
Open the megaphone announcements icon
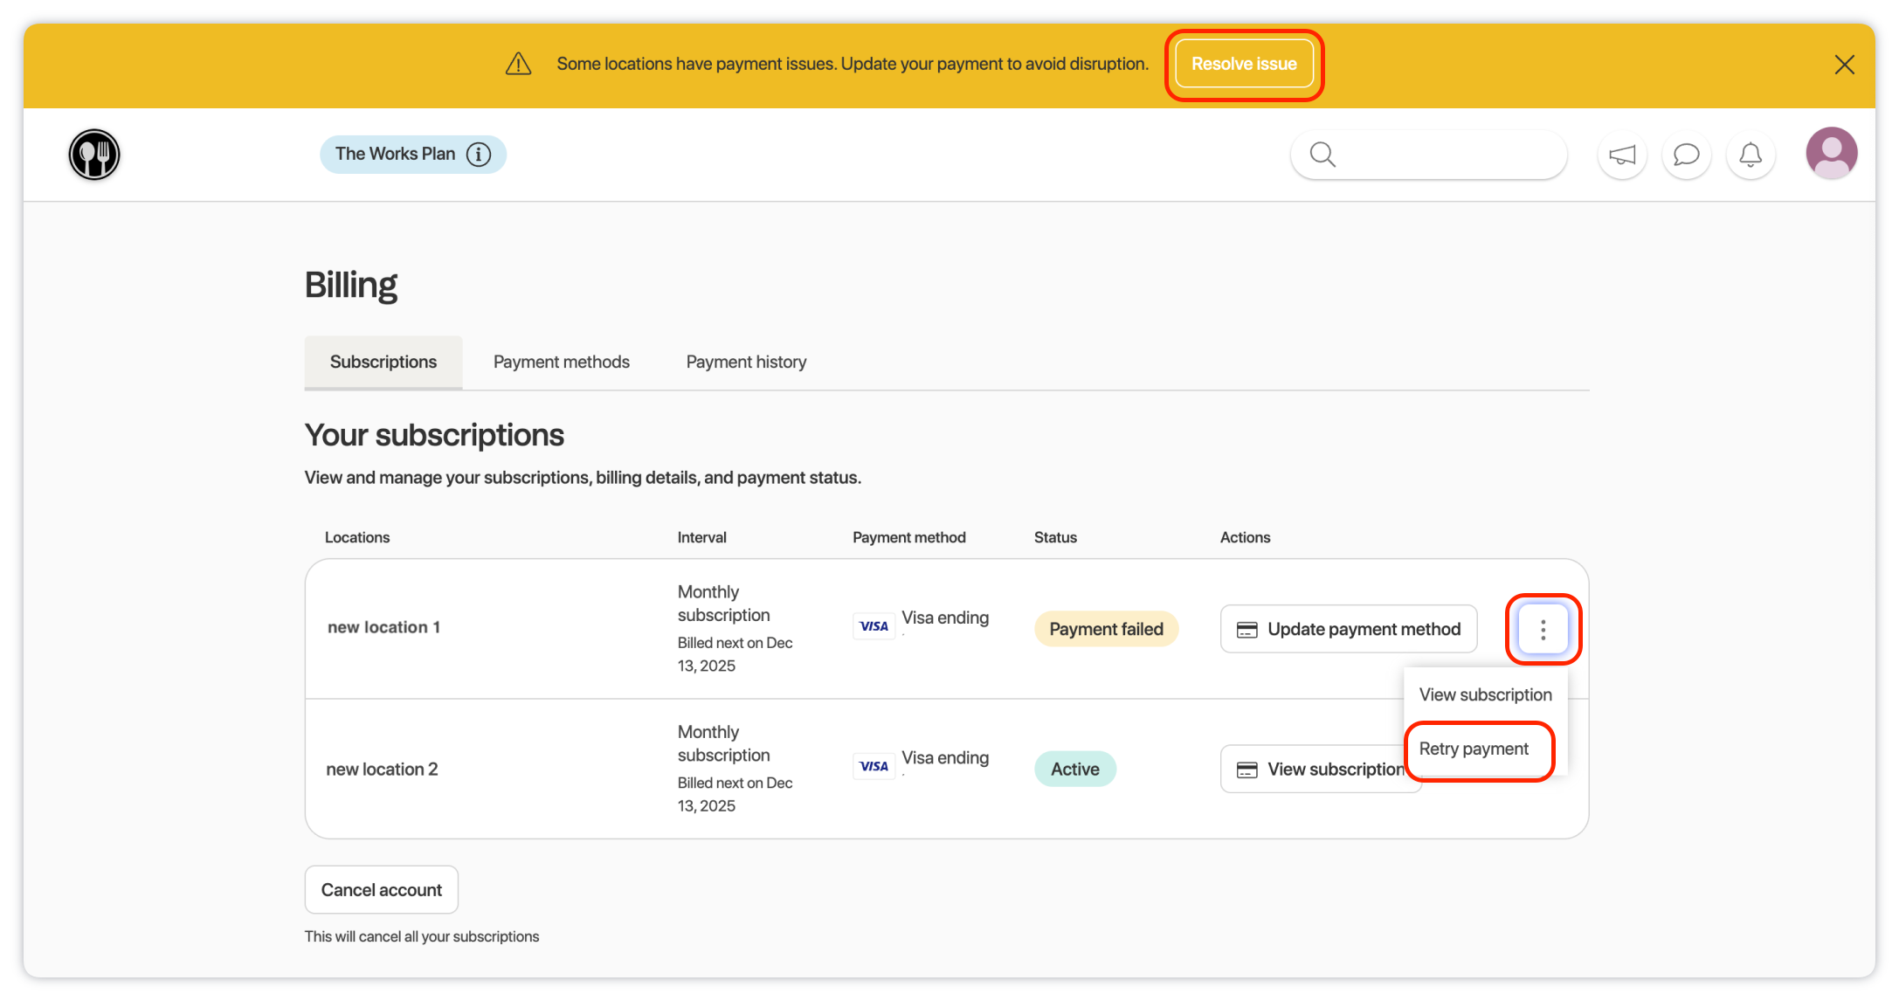[x=1622, y=155]
